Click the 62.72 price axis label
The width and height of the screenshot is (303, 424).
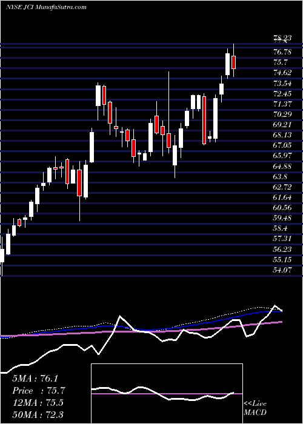282,187
